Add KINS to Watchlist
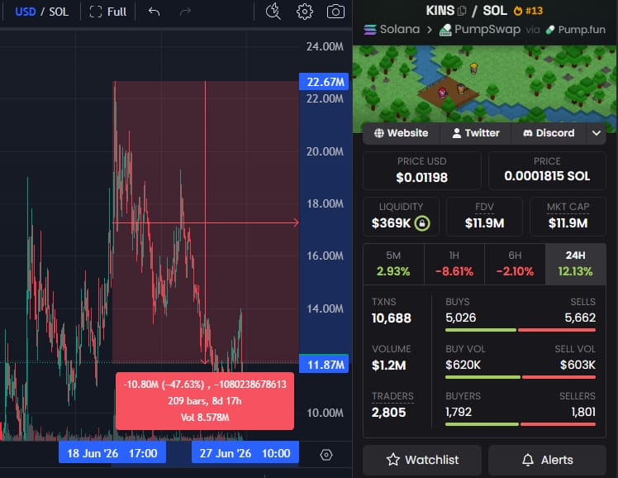Screen dimensions: 618x478 click(x=422, y=460)
